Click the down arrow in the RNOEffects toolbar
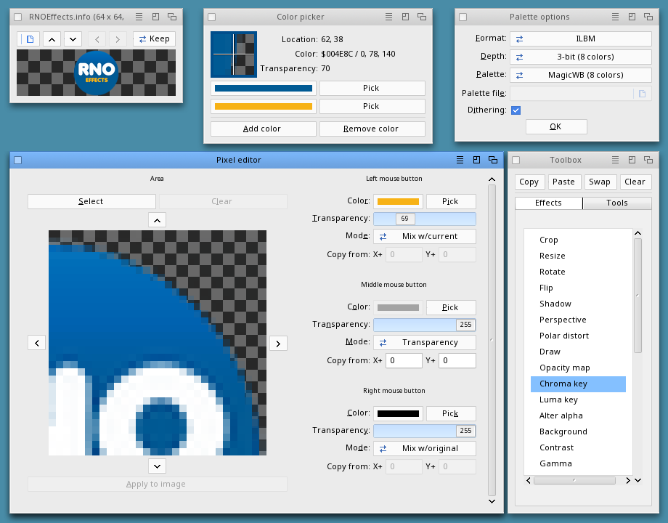 [x=73, y=38]
